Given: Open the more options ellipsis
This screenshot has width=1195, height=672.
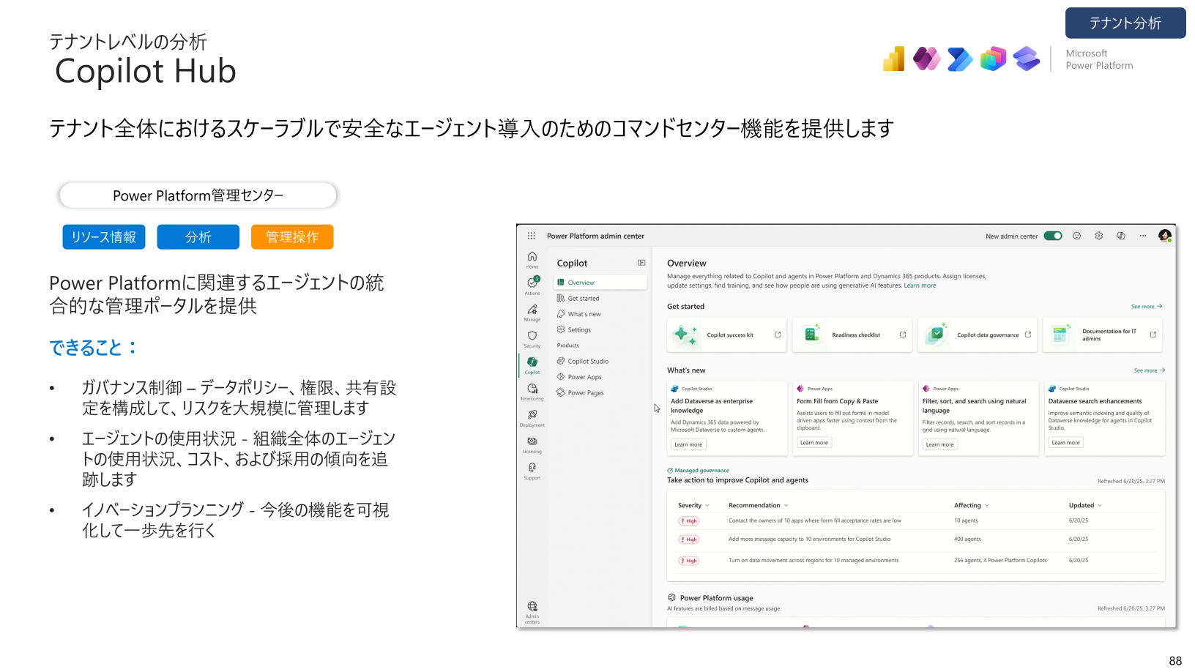Looking at the screenshot, I should pyautogui.click(x=1143, y=236).
